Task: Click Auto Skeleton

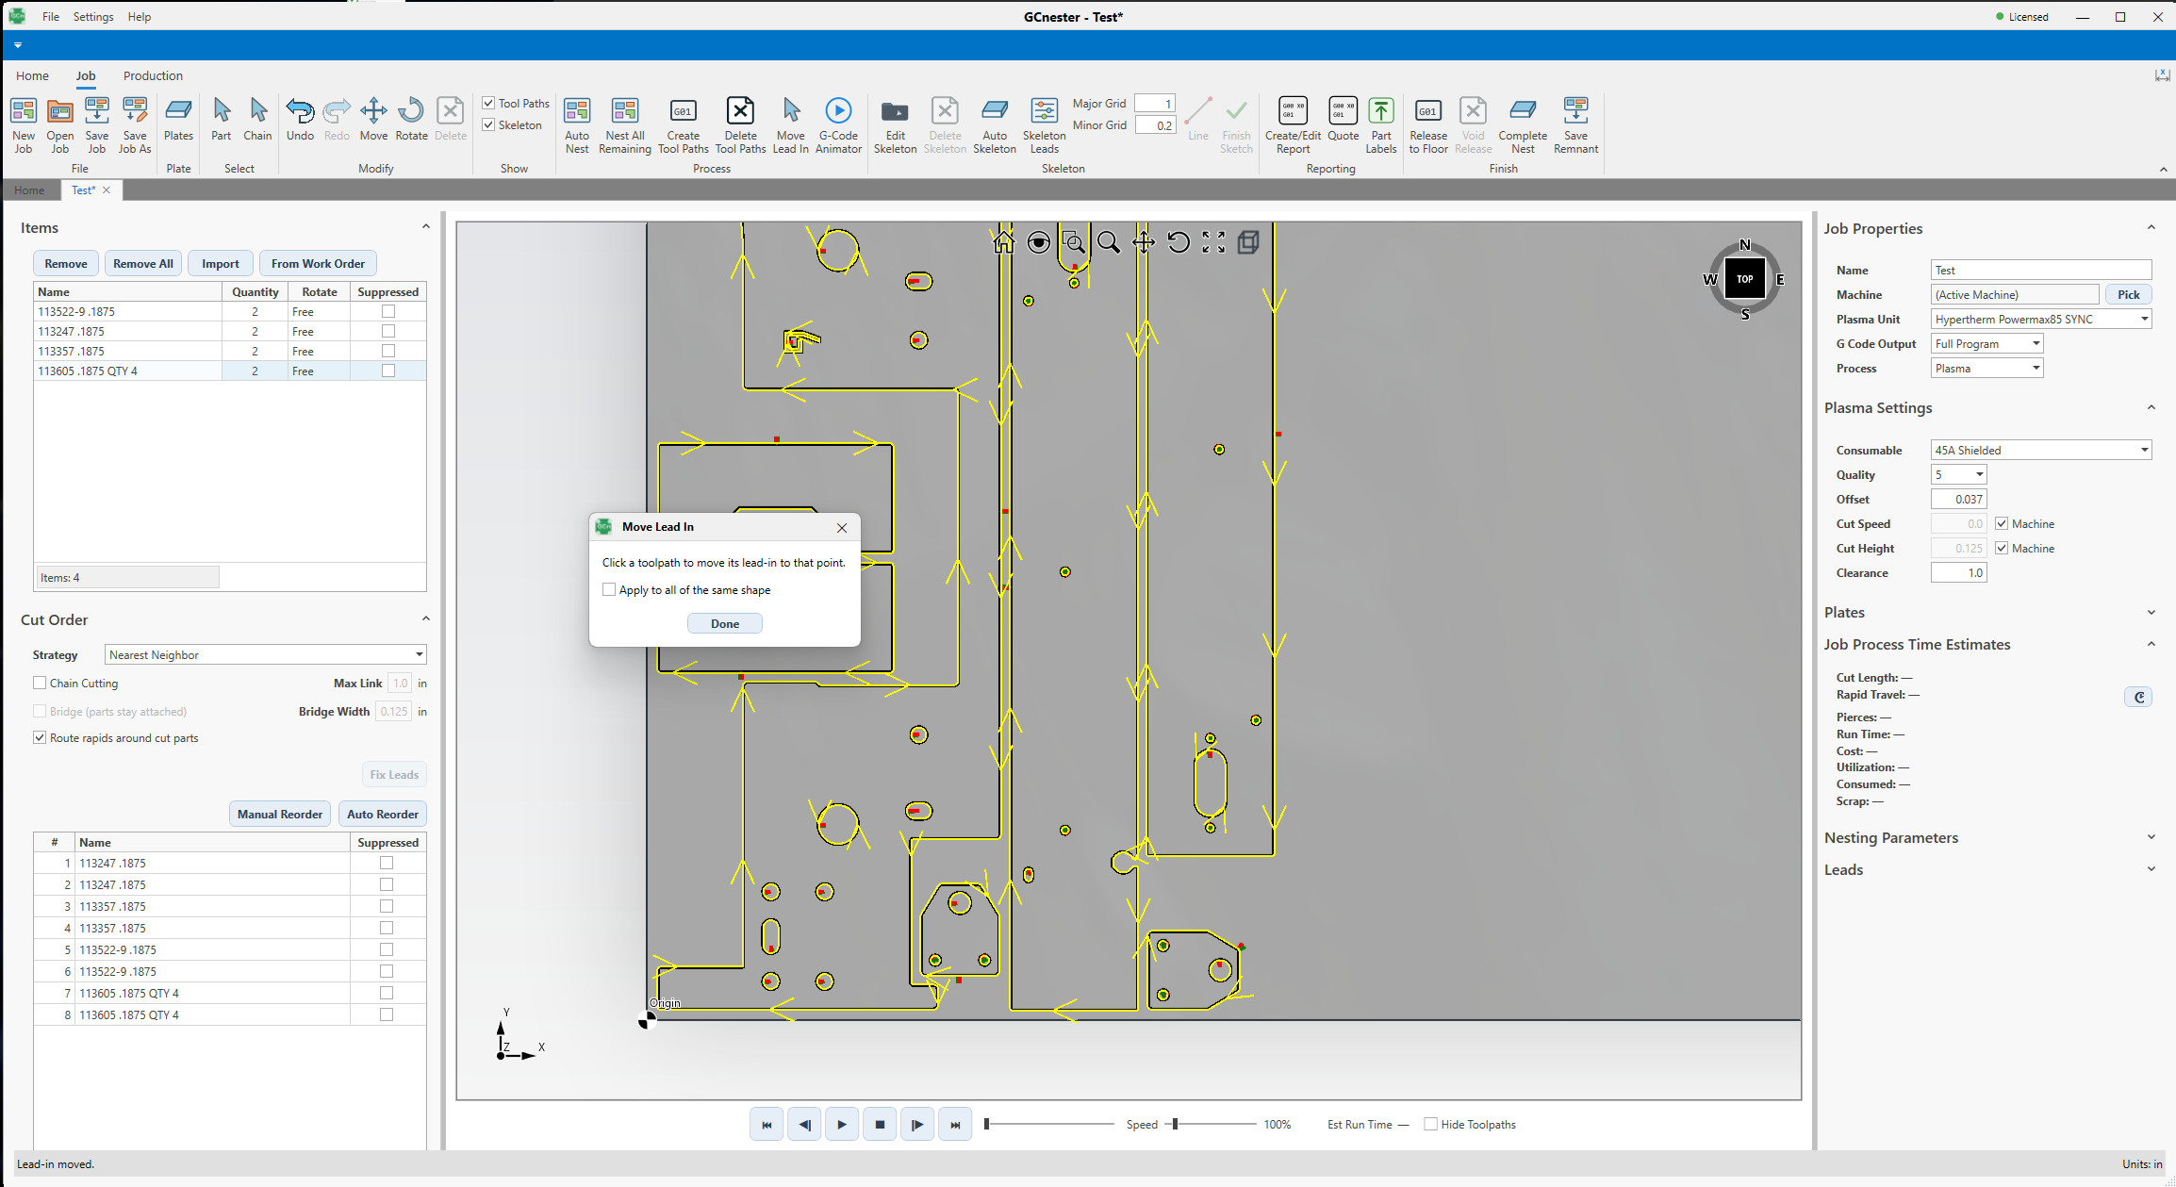Action: coord(995,124)
